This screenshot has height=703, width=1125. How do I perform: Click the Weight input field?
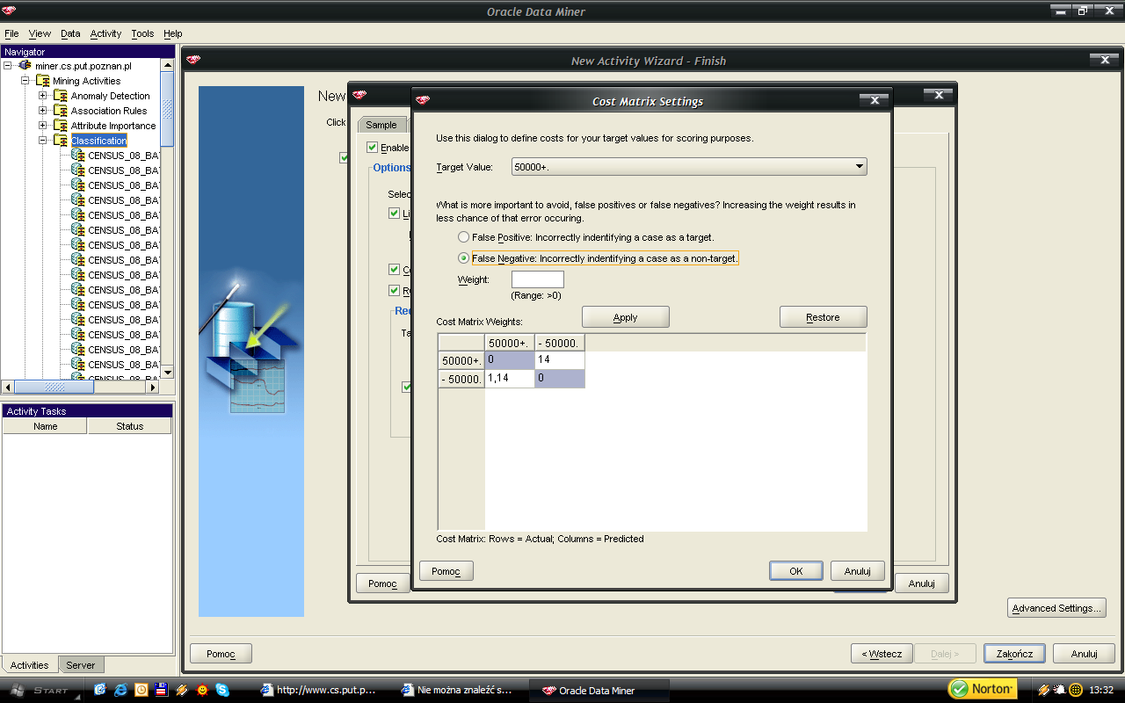tap(538, 279)
